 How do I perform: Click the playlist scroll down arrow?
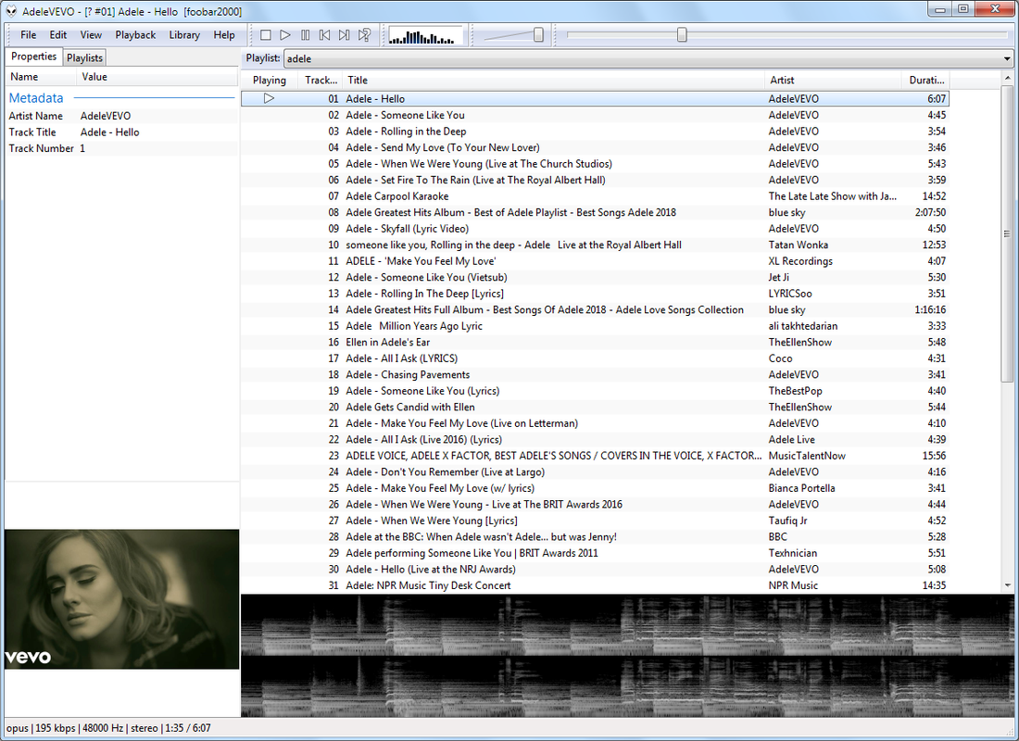(1007, 585)
